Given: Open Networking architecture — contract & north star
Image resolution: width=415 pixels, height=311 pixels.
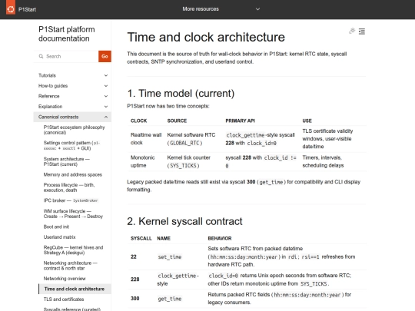Looking at the screenshot, I should tap(71, 266).
